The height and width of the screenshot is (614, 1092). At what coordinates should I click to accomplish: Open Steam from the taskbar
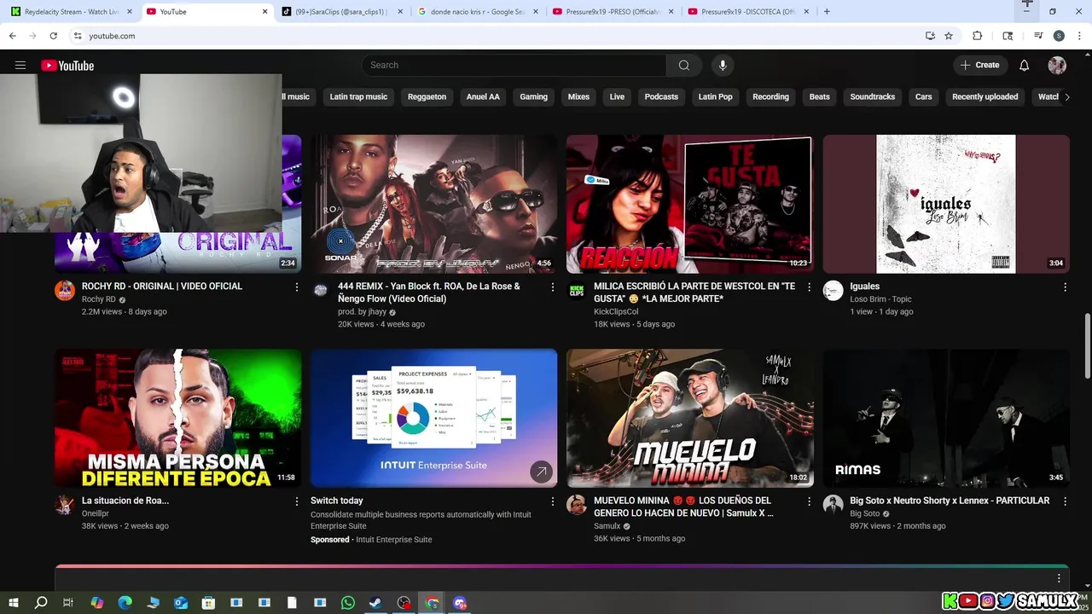(x=375, y=603)
